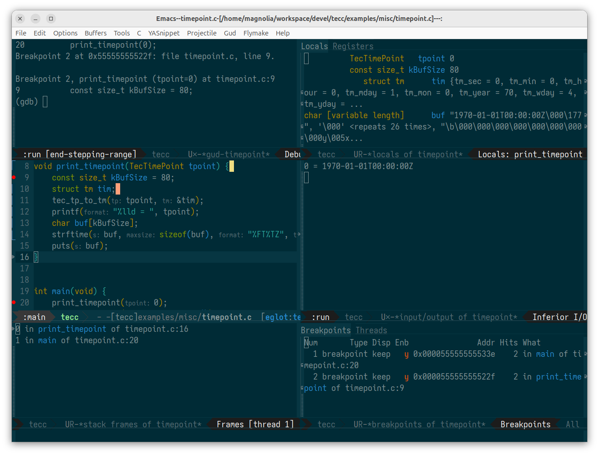Screen dimensions: 599x455
Task: Toggle the 'y' enabled flag of breakpoint 2
Action: pos(406,377)
